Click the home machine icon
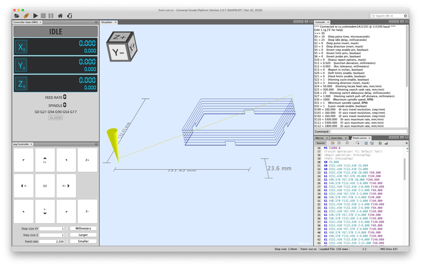This screenshot has height=267, width=421. [x=60, y=16]
